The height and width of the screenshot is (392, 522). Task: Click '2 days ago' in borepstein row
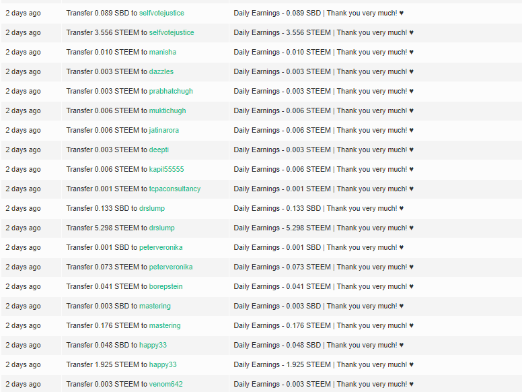(23, 287)
